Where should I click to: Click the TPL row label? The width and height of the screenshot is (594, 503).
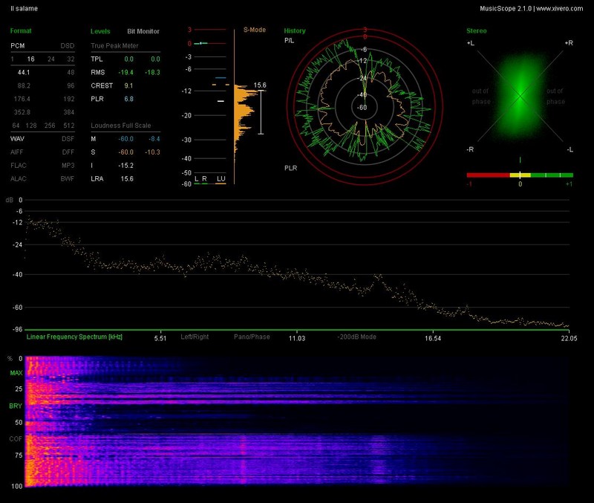pyautogui.click(x=97, y=59)
